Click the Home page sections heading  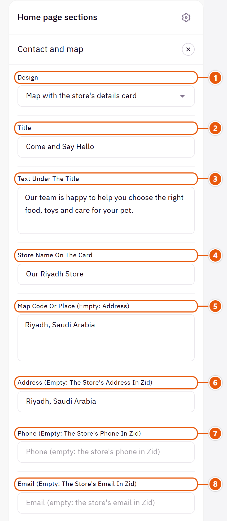[x=57, y=18]
